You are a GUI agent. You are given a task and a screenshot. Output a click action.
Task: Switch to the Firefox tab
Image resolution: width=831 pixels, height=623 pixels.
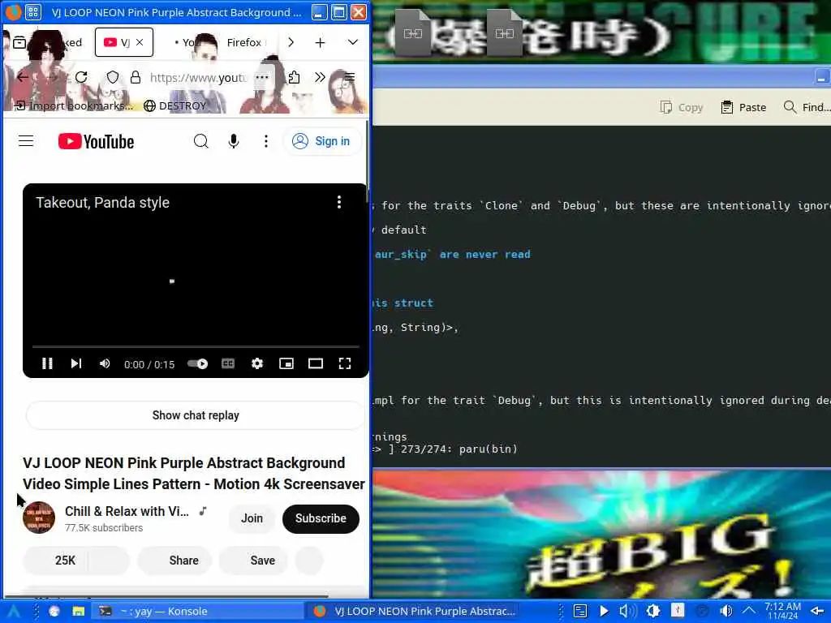point(243,42)
